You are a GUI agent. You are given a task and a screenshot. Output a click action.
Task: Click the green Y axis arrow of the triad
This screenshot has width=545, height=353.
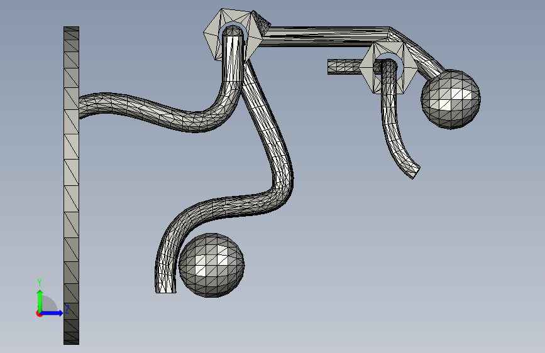[x=40, y=300]
